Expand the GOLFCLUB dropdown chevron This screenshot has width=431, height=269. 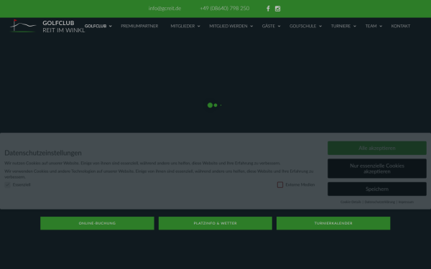coord(110,26)
